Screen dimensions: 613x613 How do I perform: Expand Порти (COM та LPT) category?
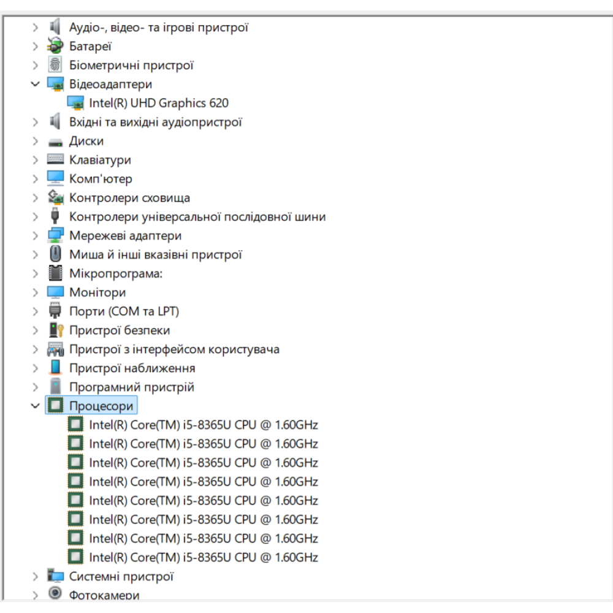point(35,311)
